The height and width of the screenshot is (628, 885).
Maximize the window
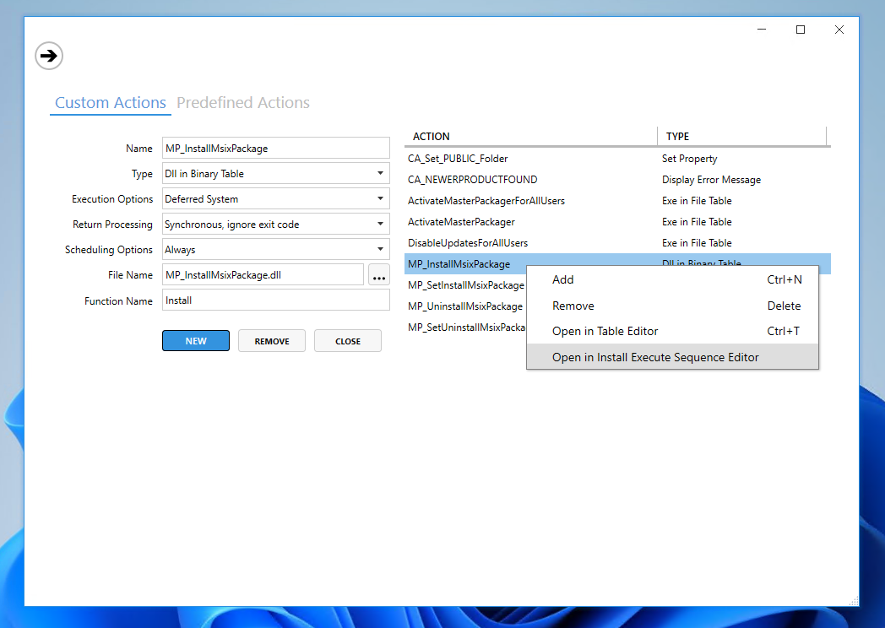(x=801, y=30)
